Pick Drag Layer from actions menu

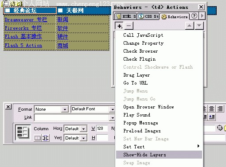(x=159, y=75)
